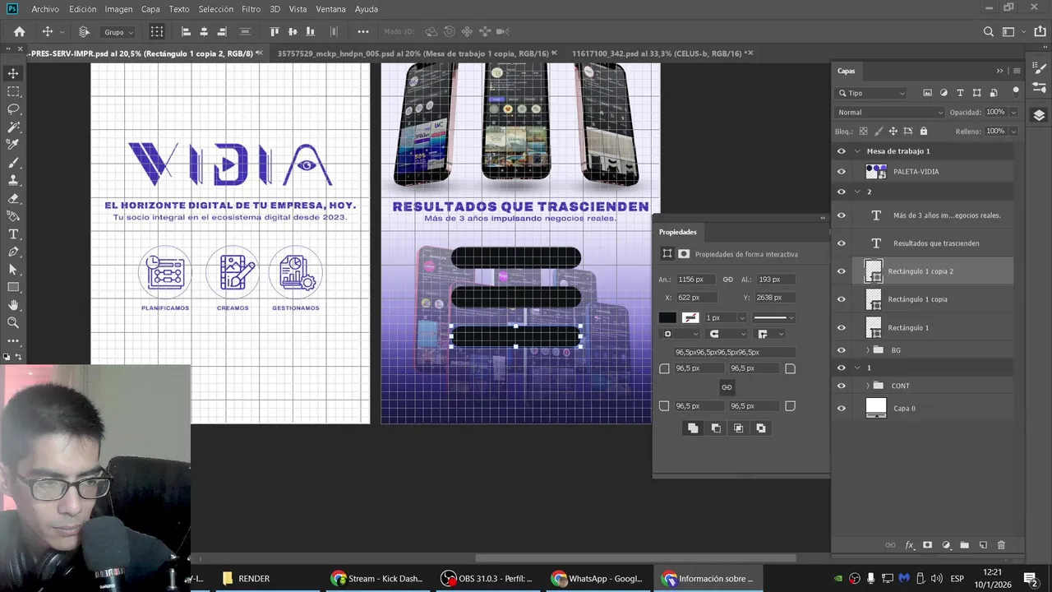The width and height of the screenshot is (1052, 592).
Task: Click the shape stroke color swatch
Action: (690, 317)
